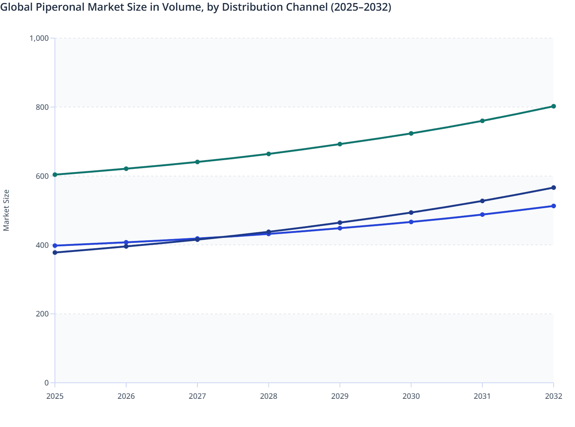Click the bright blue line's 2025 marker
The height and width of the screenshot is (427, 575).
pyautogui.click(x=55, y=245)
